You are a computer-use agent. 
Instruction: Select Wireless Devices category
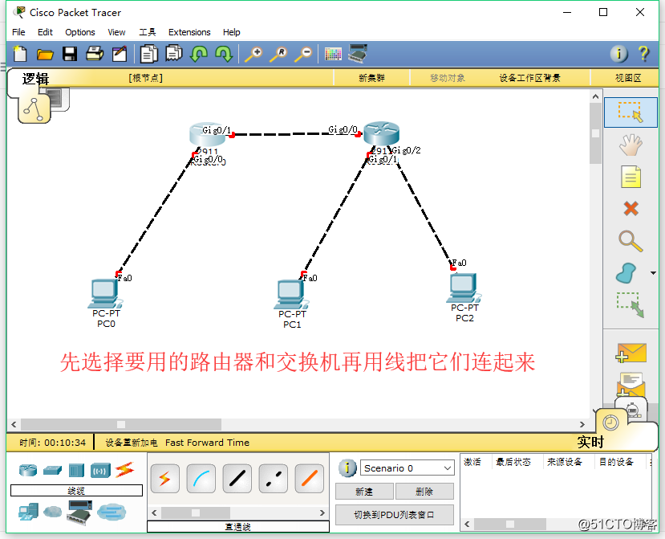coord(100,471)
